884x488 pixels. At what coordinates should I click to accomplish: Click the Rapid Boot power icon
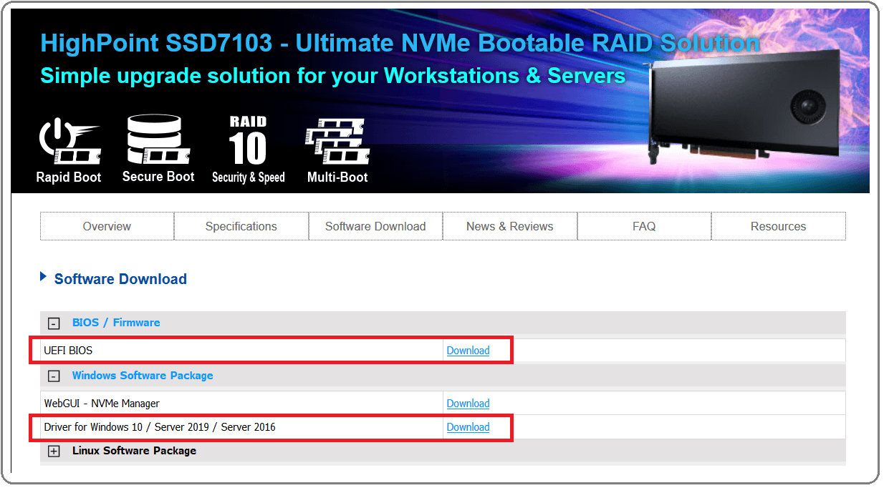68,142
